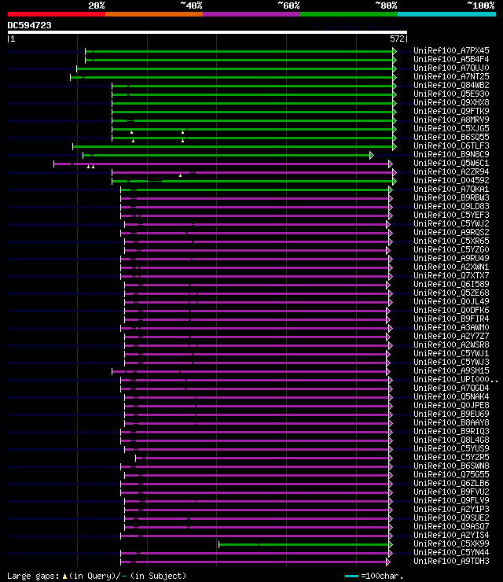Click the UniRef100_C5YEF3 subject name
The image size is (503, 582).
coord(451,215)
